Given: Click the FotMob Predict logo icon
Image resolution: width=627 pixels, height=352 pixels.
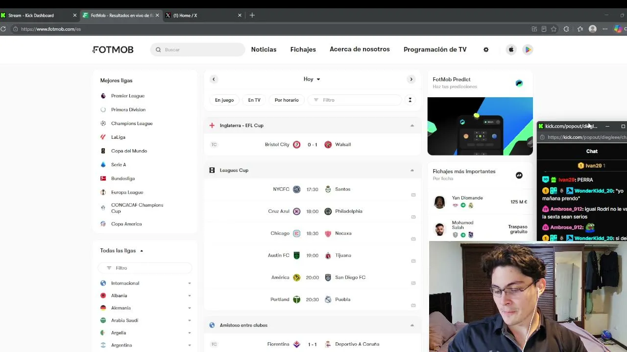Looking at the screenshot, I should (x=519, y=83).
